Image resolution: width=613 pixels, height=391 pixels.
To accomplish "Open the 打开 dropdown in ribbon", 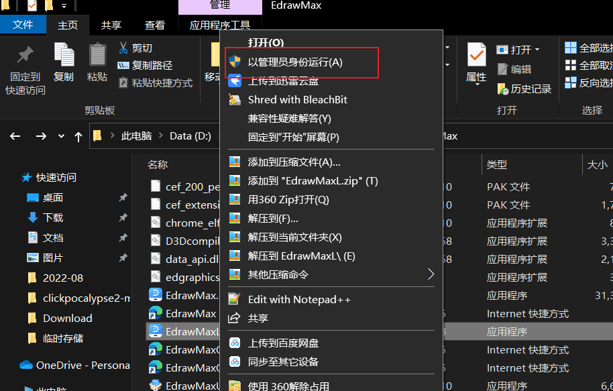I will tap(518, 50).
